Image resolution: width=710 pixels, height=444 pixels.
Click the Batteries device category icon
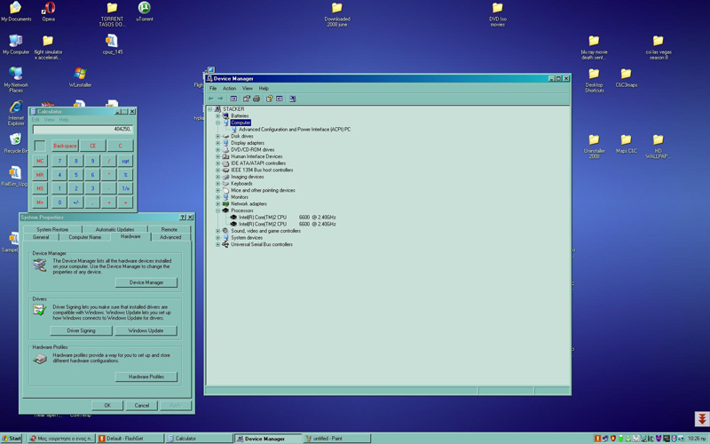(225, 116)
